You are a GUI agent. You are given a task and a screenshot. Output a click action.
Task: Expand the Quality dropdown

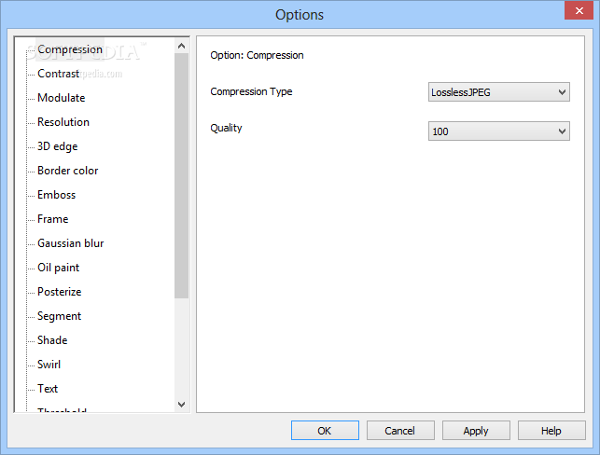pyautogui.click(x=498, y=131)
